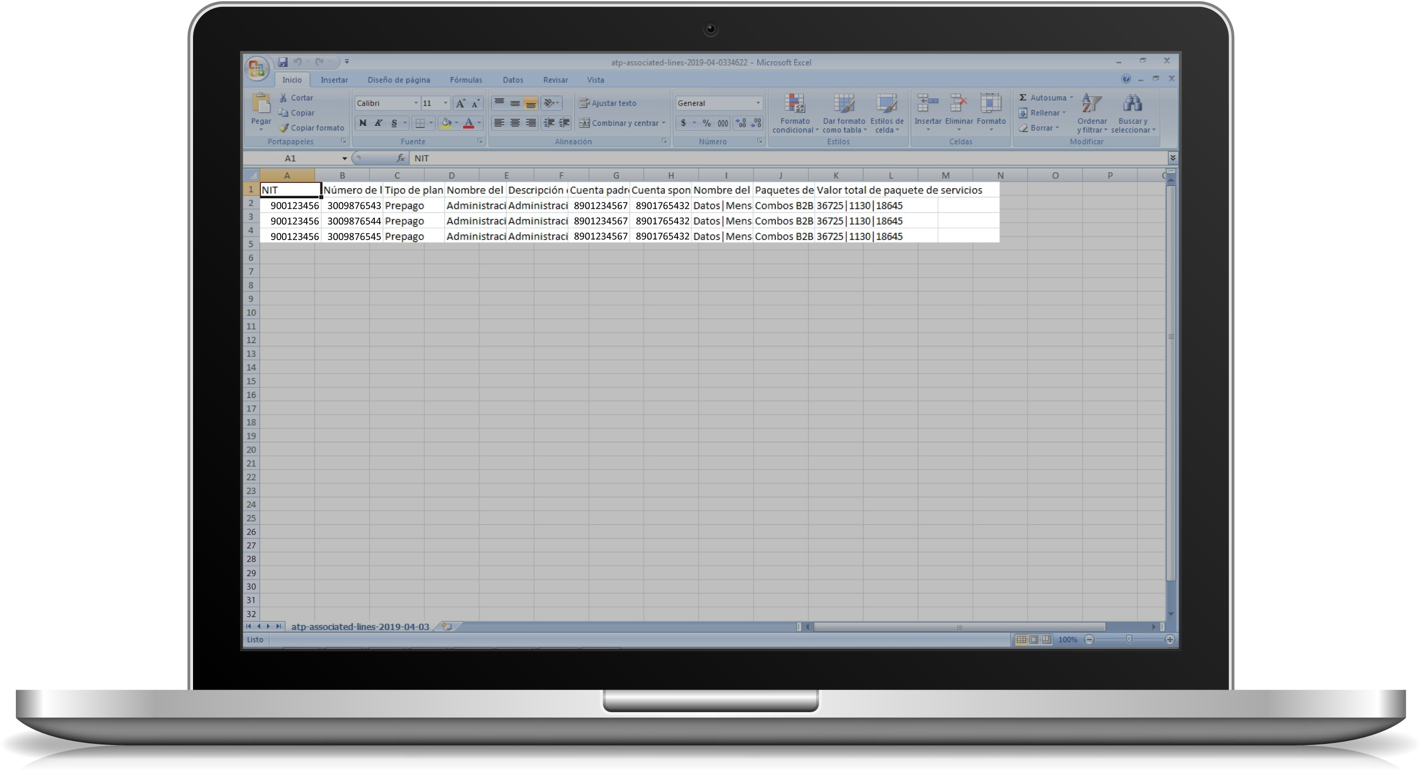Click the zoom slider handle
1422x773 pixels.
coord(1129,639)
